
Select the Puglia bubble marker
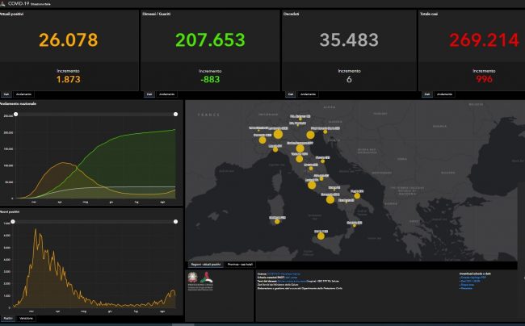[x=357, y=195]
